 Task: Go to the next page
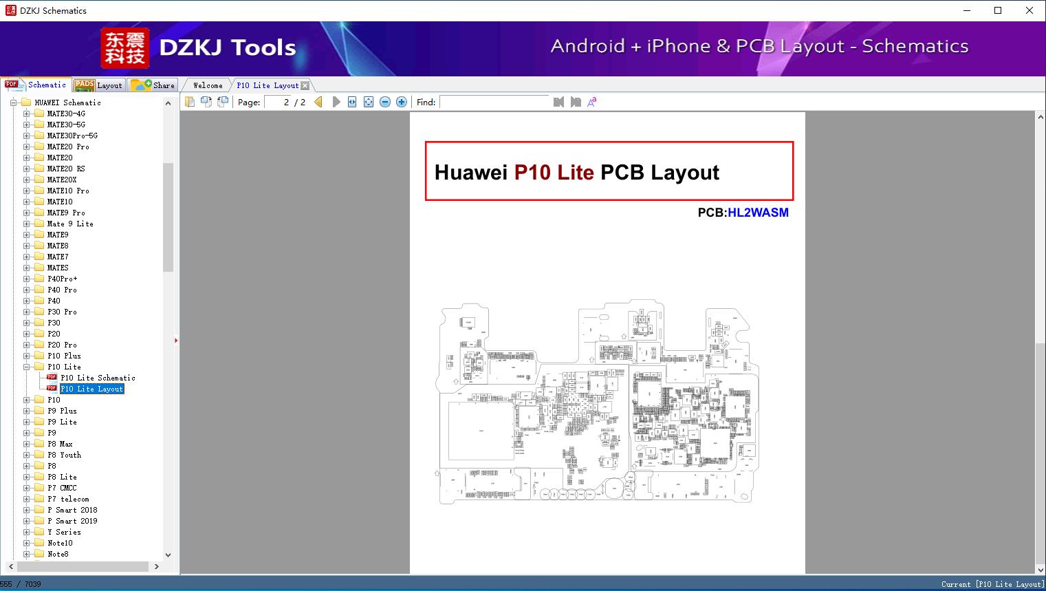click(x=336, y=101)
